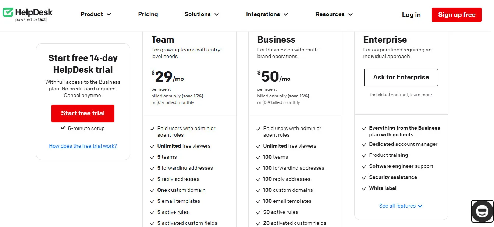Open the How does the free trial work link
The height and width of the screenshot is (227, 494).
coord(83,146)
